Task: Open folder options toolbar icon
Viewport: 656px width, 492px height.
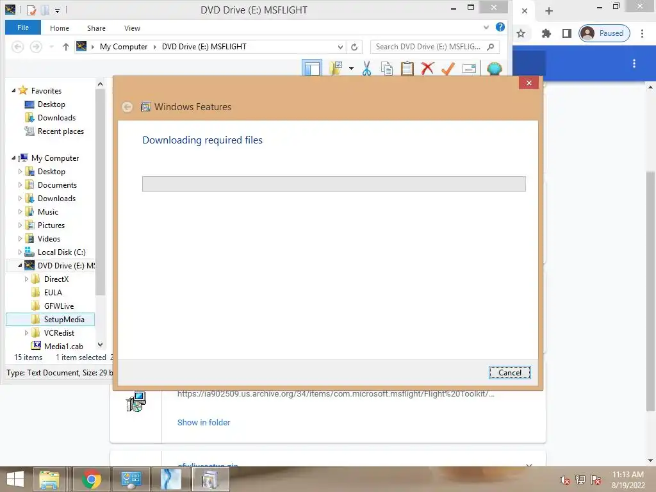Action: tap(336, 68)
